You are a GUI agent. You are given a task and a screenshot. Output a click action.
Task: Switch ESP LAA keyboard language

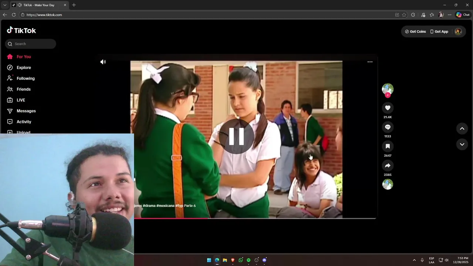click(432, 260)
